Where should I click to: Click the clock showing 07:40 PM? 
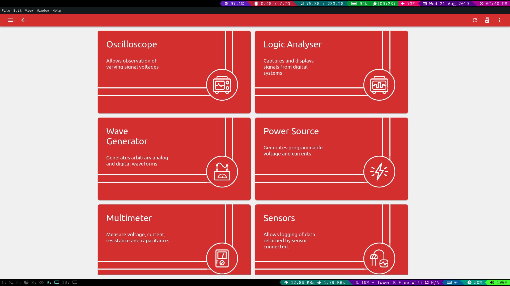[x=494, y=4]
